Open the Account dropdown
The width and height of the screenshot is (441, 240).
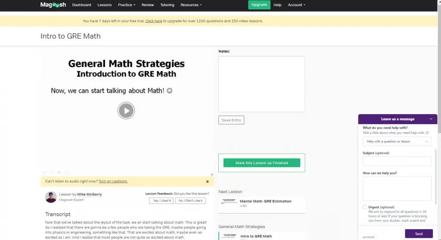tap(296, 5)
